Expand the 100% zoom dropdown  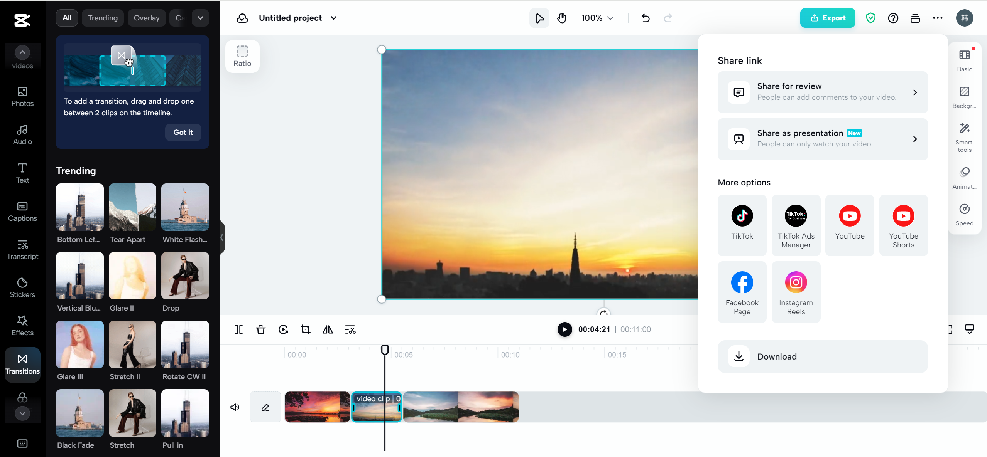coord(597,18)
